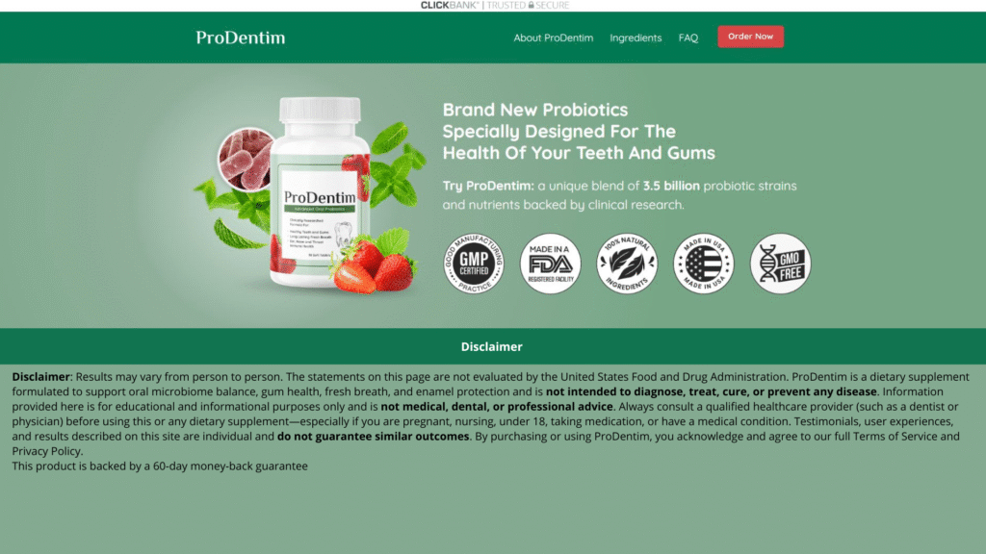Image resolution: width=986 pixels, height=554 pixels.
Task: Click the green Disclaimer heading bar
Action: click(493, 346)
